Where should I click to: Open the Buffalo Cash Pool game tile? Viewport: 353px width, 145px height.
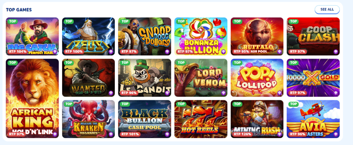coord(257,37)
